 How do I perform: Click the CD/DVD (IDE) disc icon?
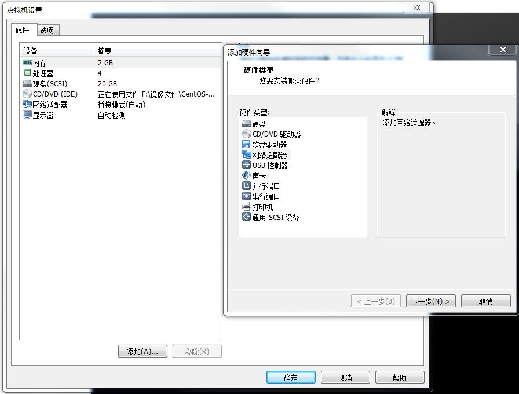coord(27,94)
